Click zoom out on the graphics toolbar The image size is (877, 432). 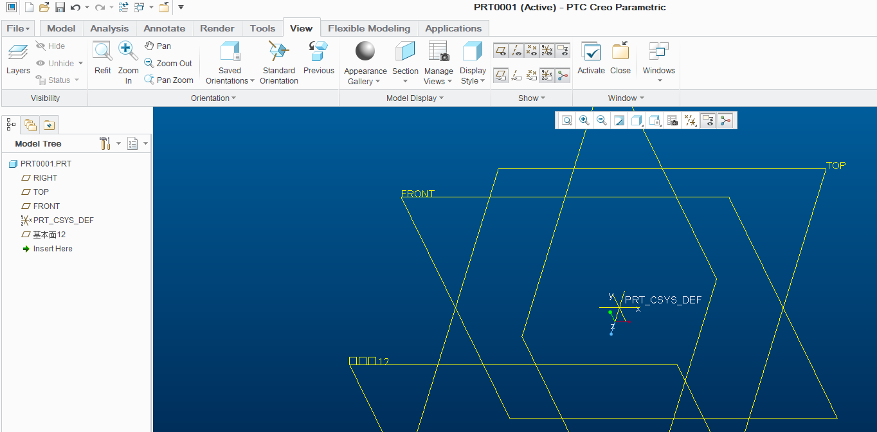[602, 120]
